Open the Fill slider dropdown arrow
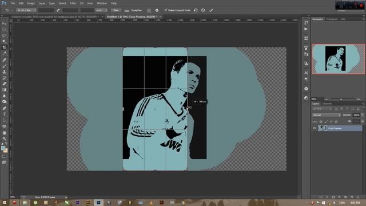This screenshot has width=366, height=206. coord(363,121)
